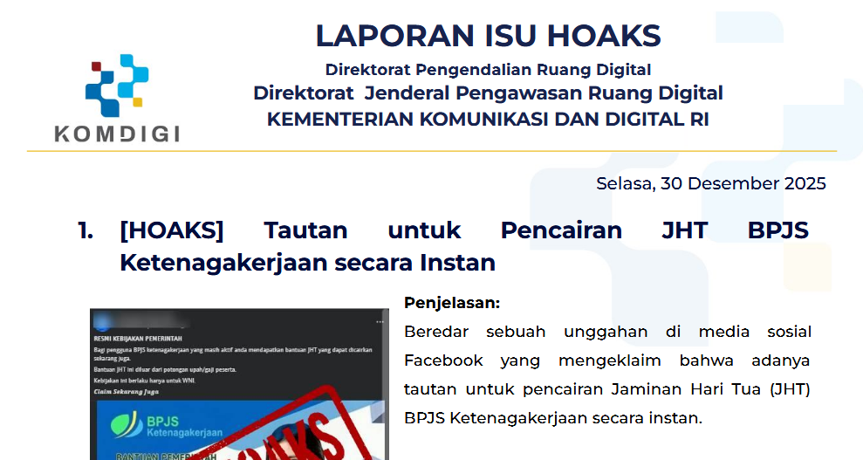Click the 'BPJS Ketenagakerjaan secara instan.' closing line
863x460 pixels.
click(553, 418)
